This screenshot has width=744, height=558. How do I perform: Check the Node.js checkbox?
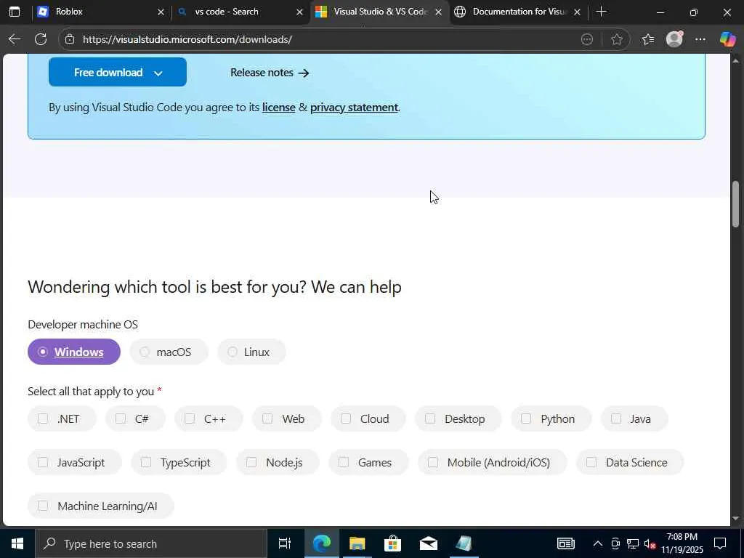click(251, 462)
